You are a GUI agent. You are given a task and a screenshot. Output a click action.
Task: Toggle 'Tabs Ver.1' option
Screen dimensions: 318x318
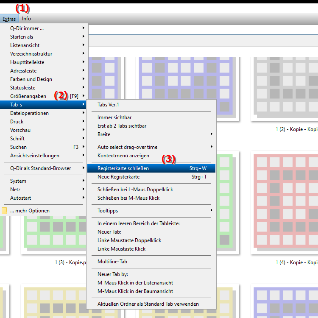(151, 105)
